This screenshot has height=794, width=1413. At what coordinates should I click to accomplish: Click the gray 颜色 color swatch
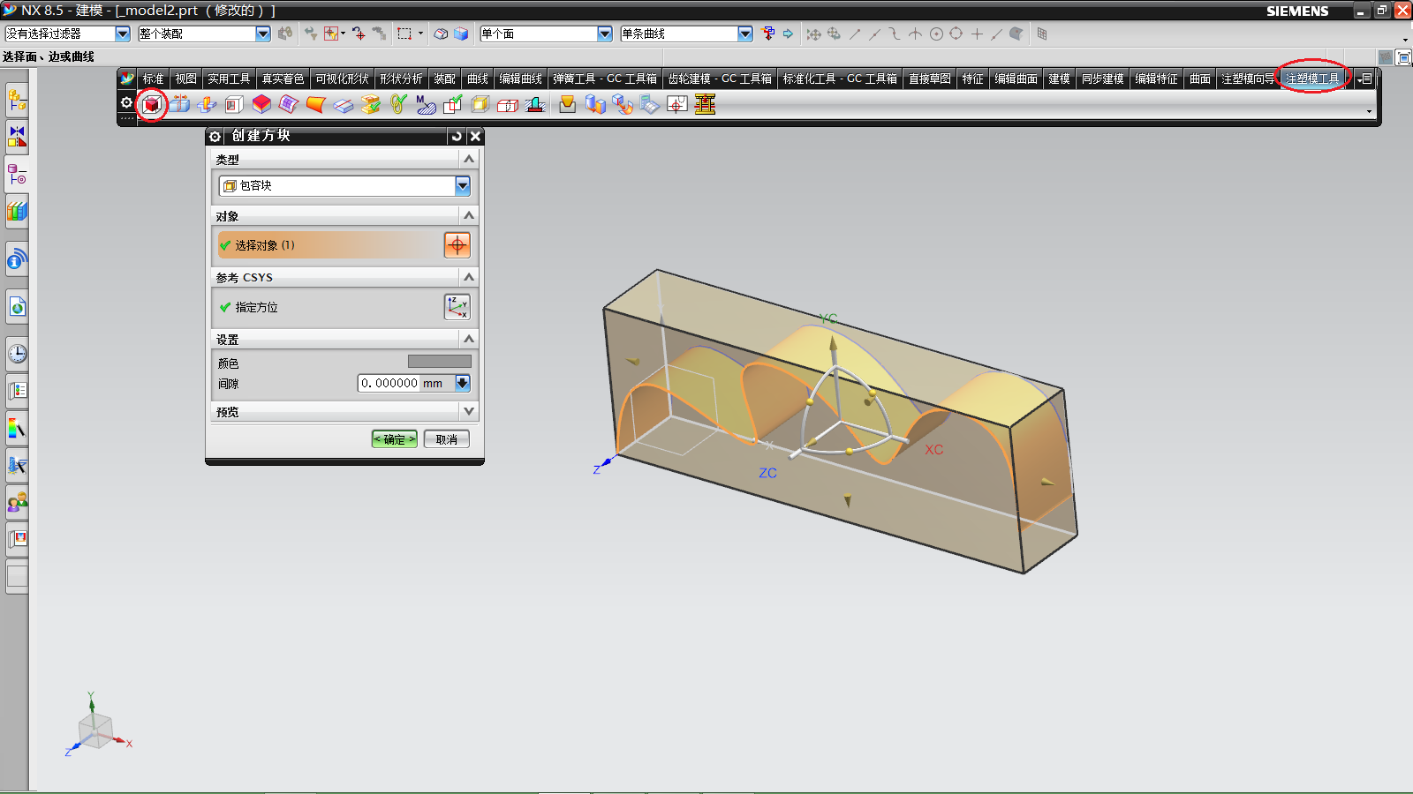(x=439, y=362)
